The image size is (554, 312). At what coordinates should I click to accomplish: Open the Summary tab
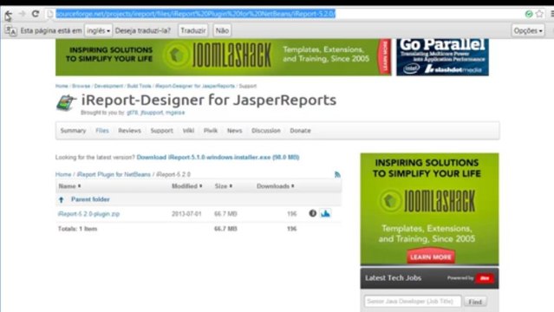click(73, 131)
